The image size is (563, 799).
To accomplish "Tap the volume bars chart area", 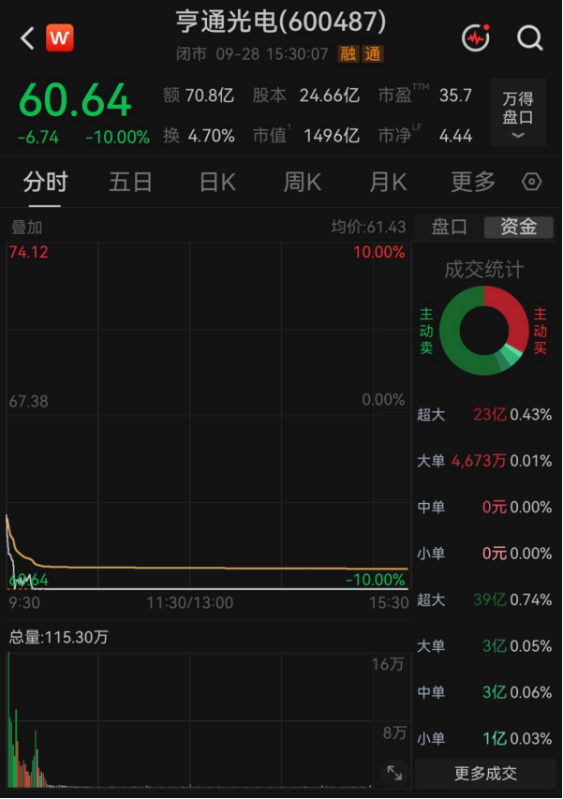I will pyautogui.click(x=208, y=719).
